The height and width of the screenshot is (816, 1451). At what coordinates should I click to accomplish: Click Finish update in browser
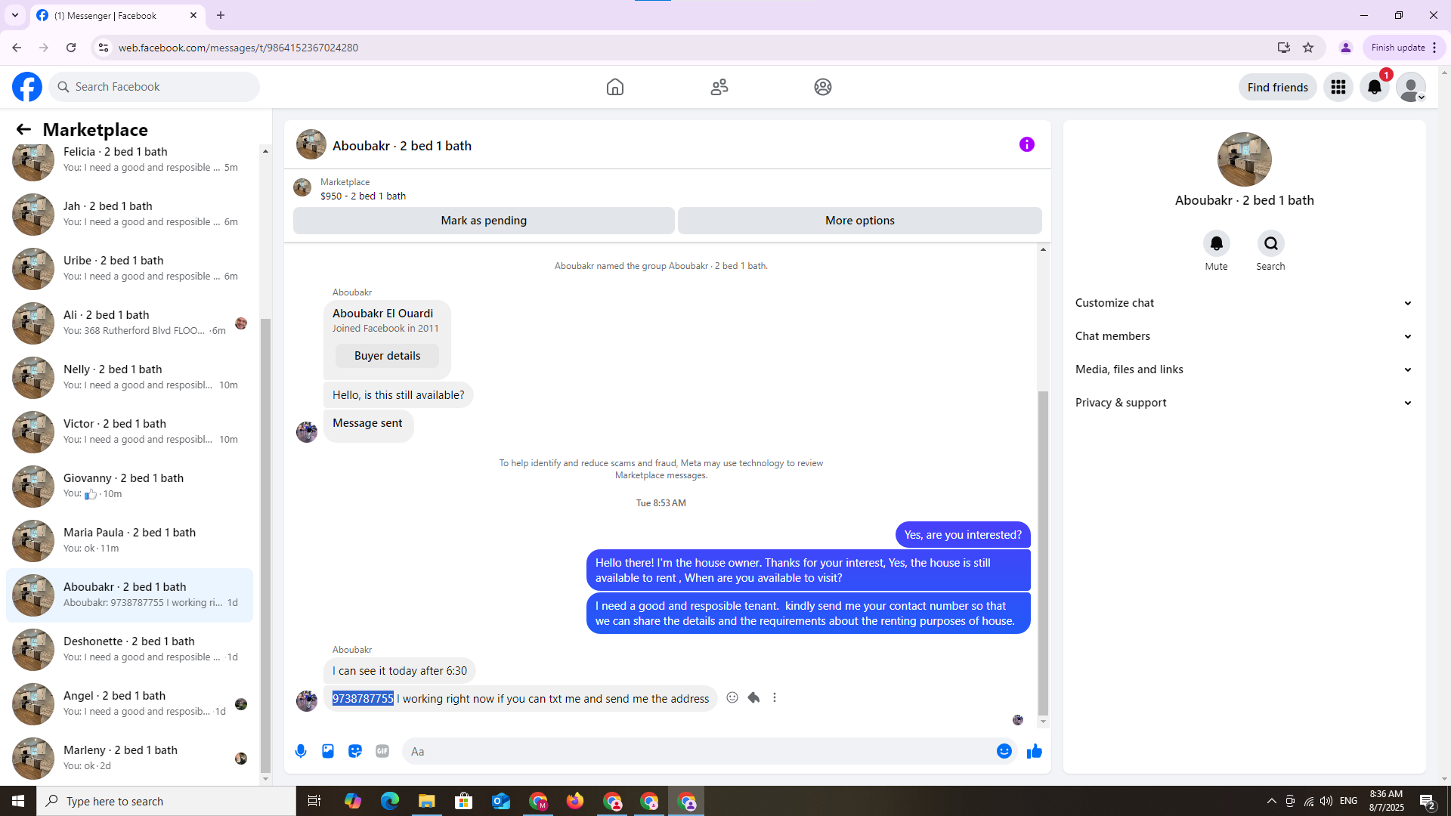click(x=1403, y=48)
